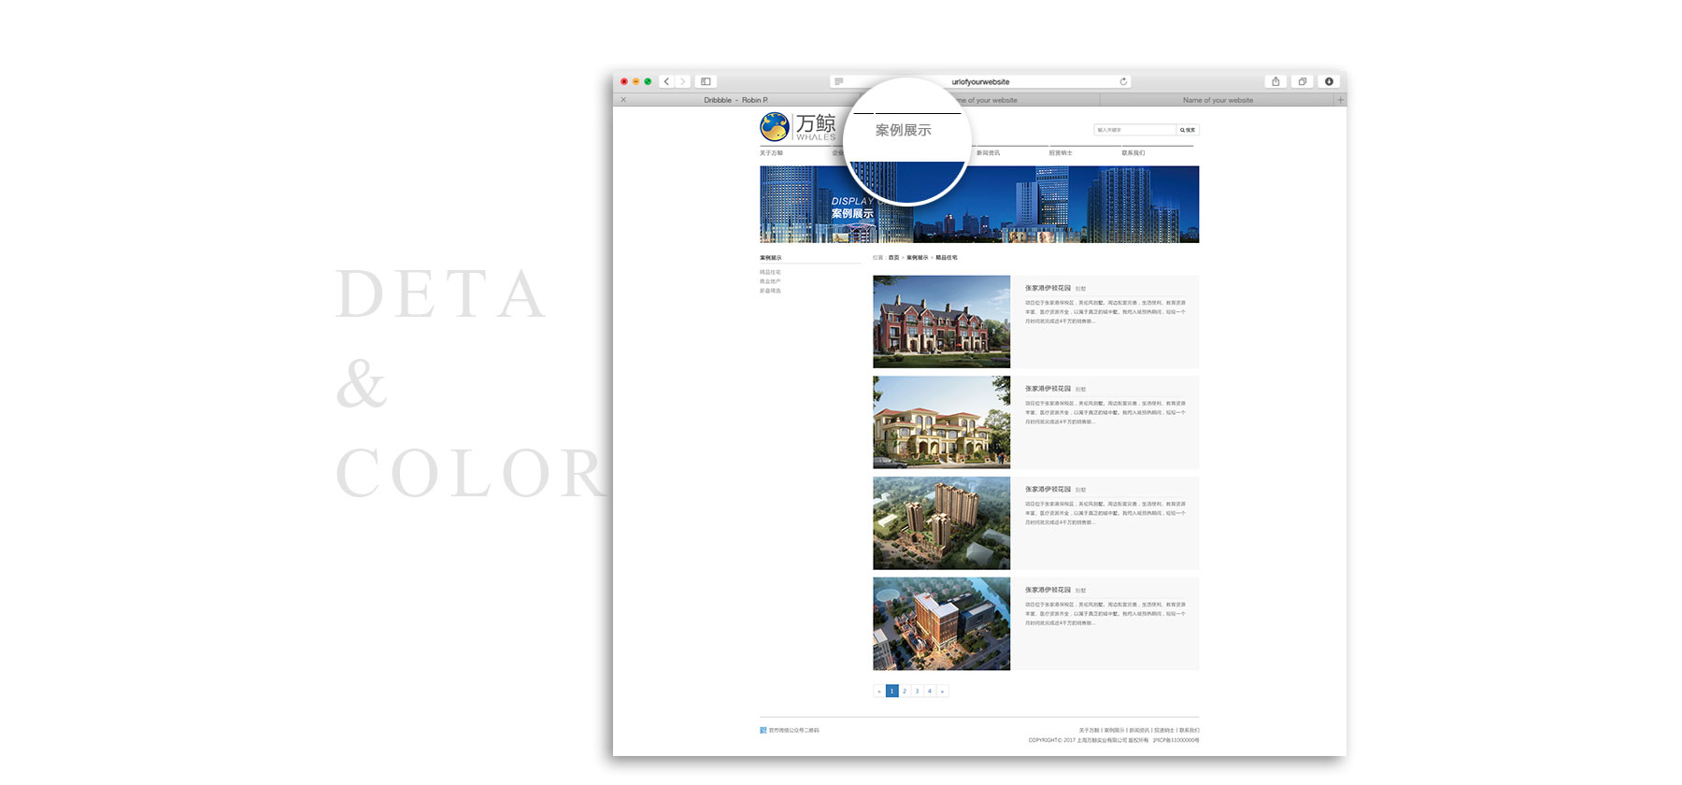
Task: Click 首页 in the breadcrumb
Action: coord(893,258)
